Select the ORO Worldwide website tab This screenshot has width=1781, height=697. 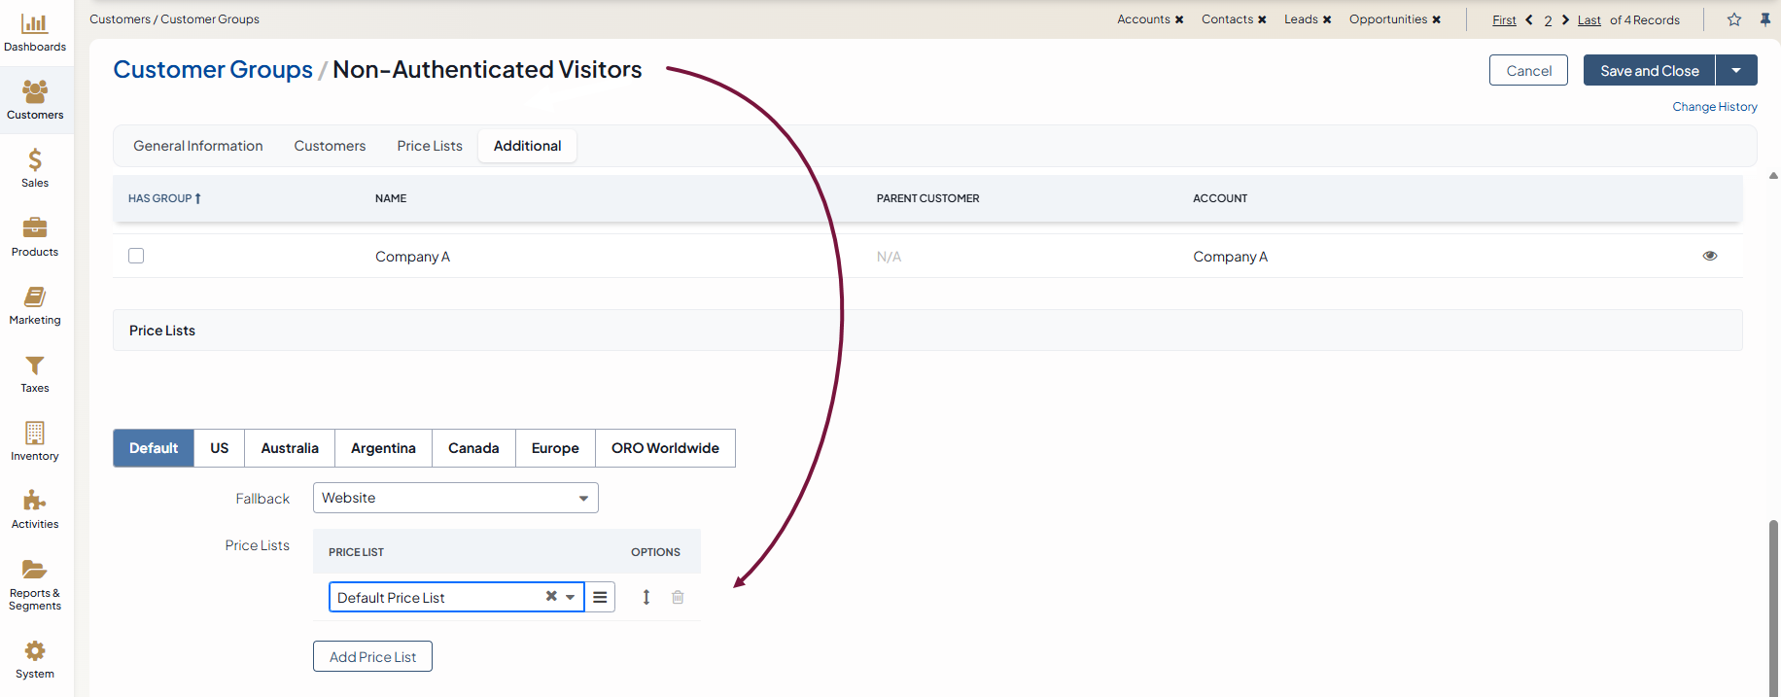click(665, 448)
